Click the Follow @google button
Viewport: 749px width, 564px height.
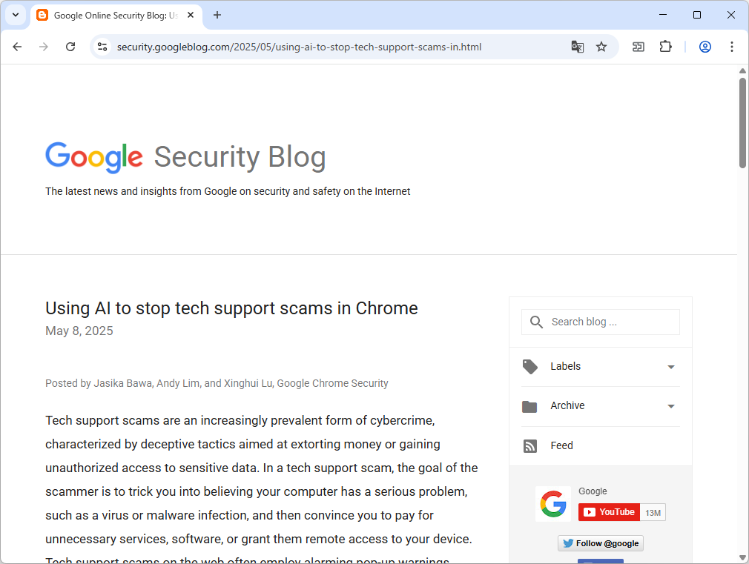coord(601,543)
